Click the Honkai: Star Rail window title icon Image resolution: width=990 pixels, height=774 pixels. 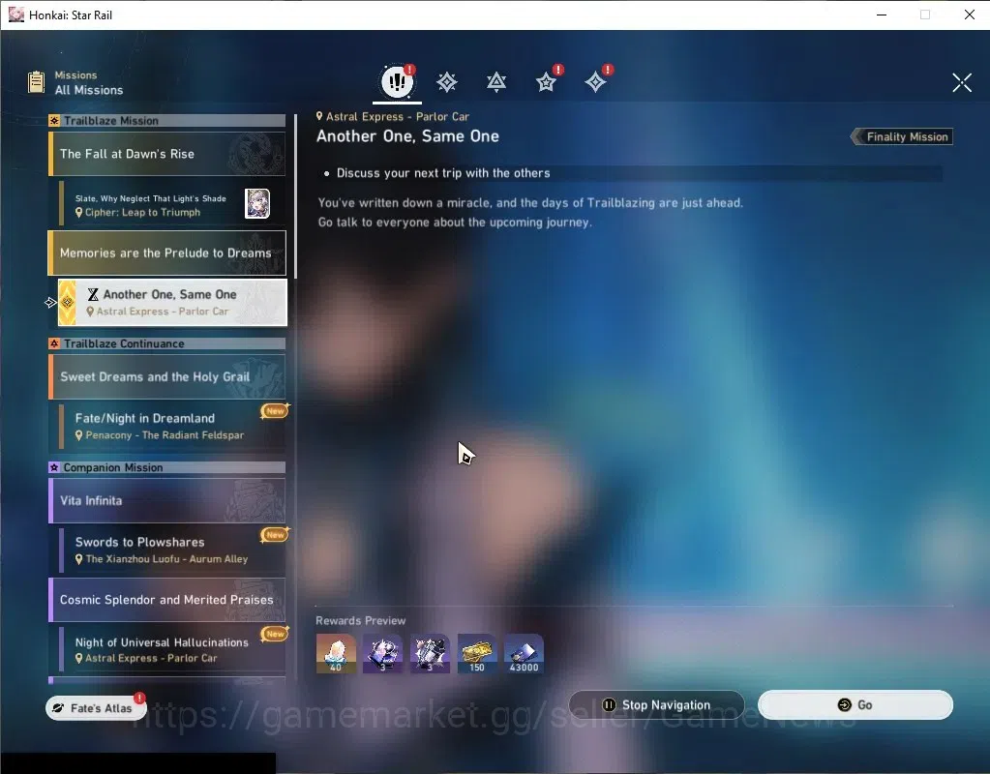click(15, 15)
